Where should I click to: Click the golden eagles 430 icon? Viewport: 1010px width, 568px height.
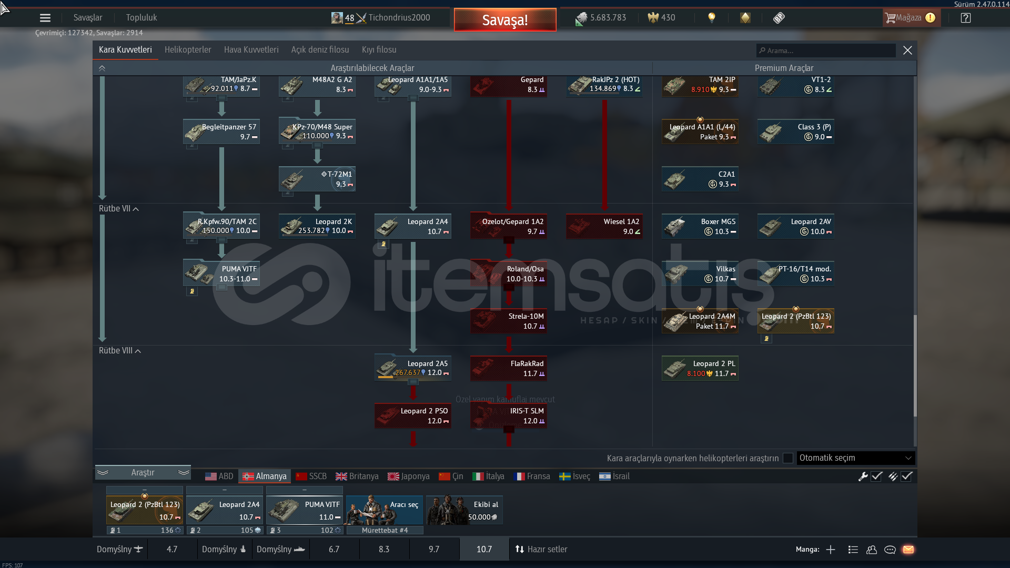653,18
